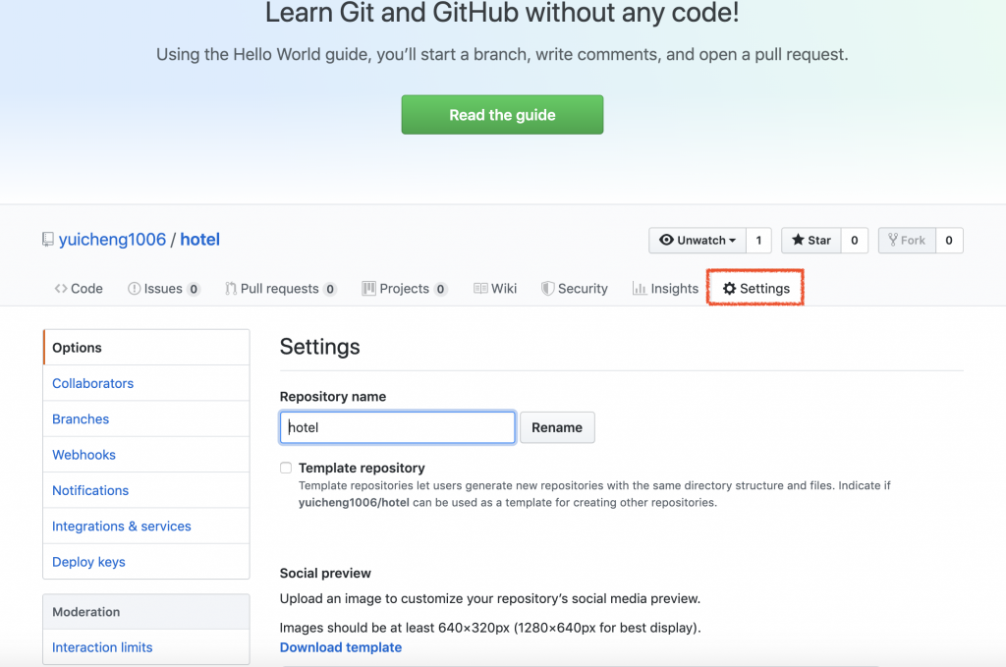1006x667 pixels.
Task: Open the Unwatch dropdown menu
Action: [x=697, y=240]
